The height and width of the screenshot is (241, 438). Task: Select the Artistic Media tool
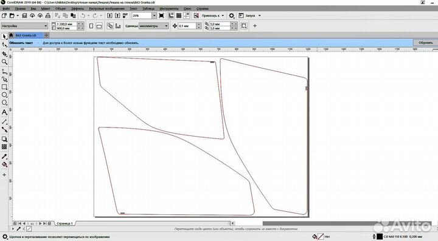pos(4,80)
